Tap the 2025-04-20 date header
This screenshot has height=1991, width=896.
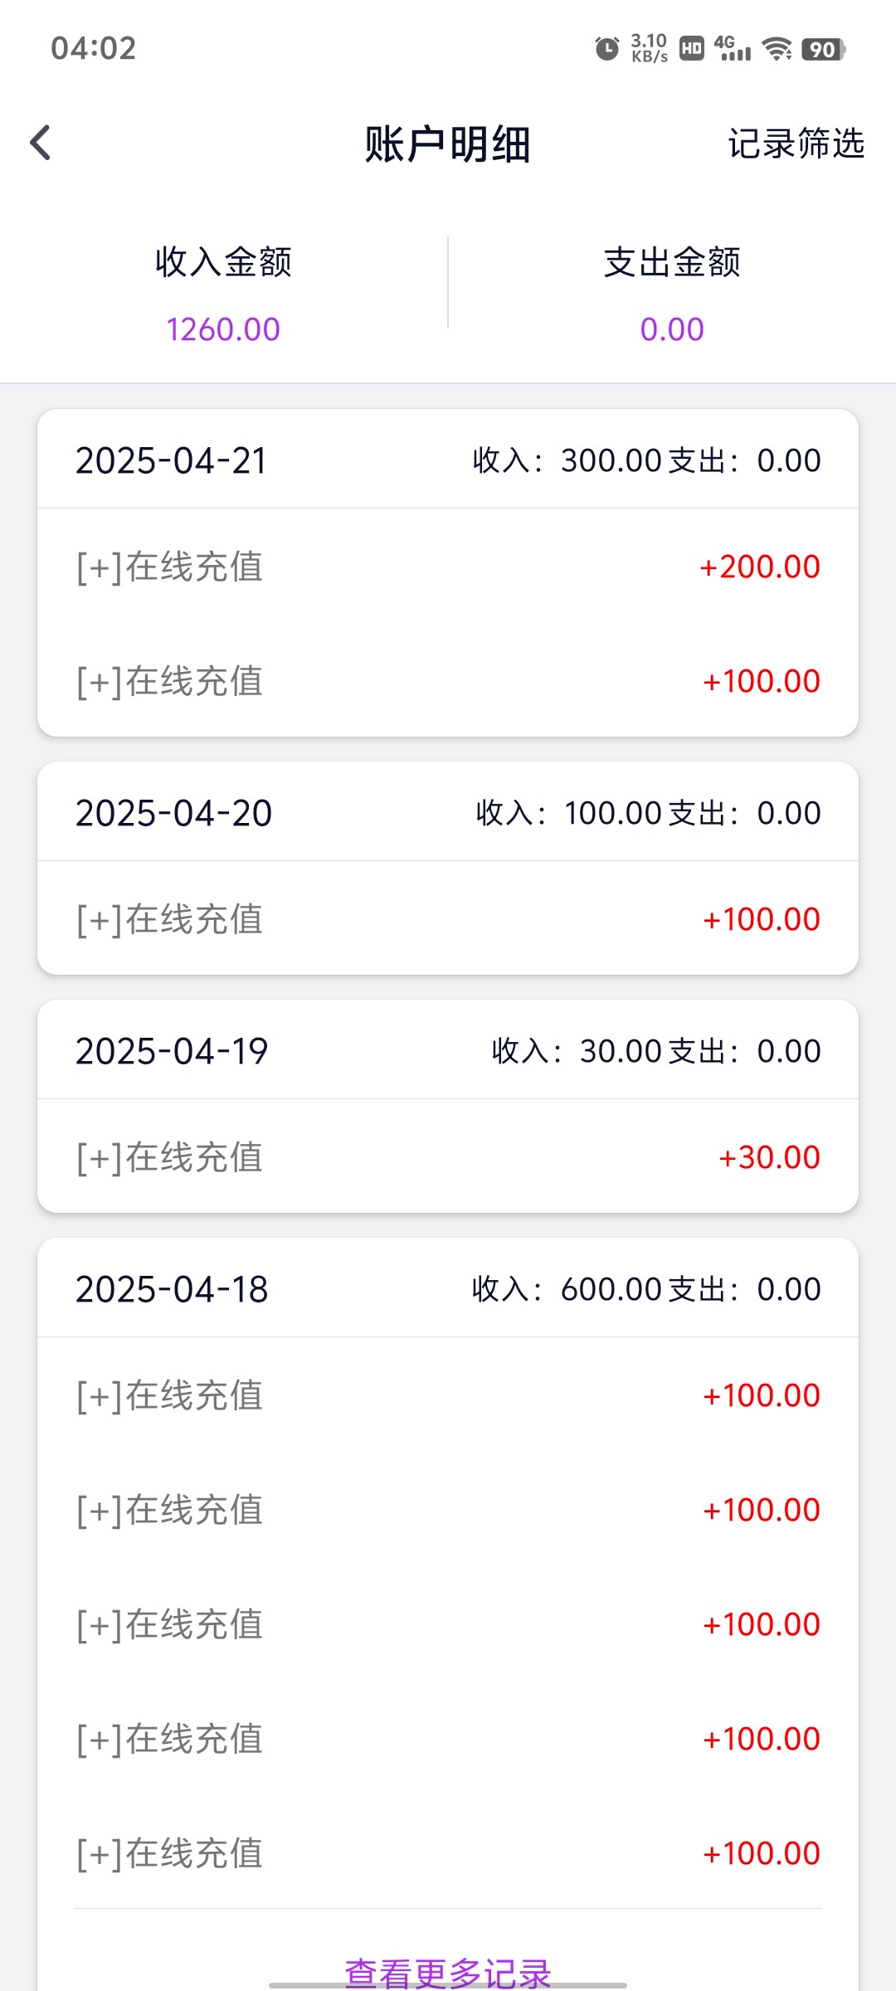[173, 813]
